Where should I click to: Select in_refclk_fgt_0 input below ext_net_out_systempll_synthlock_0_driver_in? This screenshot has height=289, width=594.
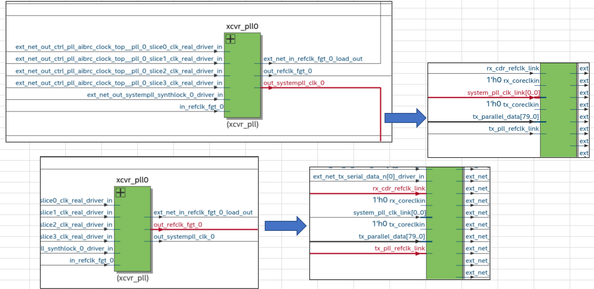[201, 107]
